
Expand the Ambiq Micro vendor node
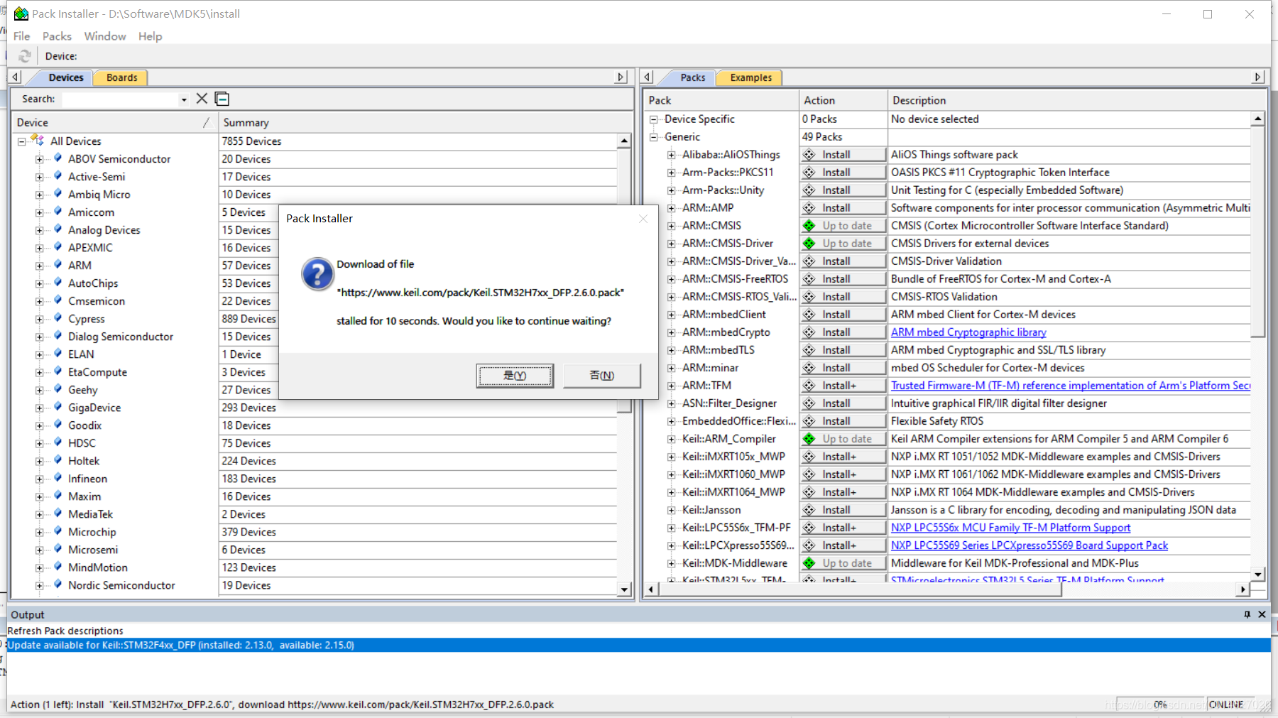40,195
